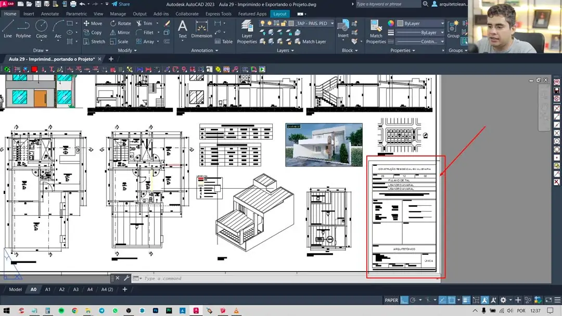Screen dimensions: 562x316
Task: Click the Match Layer button
Action: pos(313,42)
